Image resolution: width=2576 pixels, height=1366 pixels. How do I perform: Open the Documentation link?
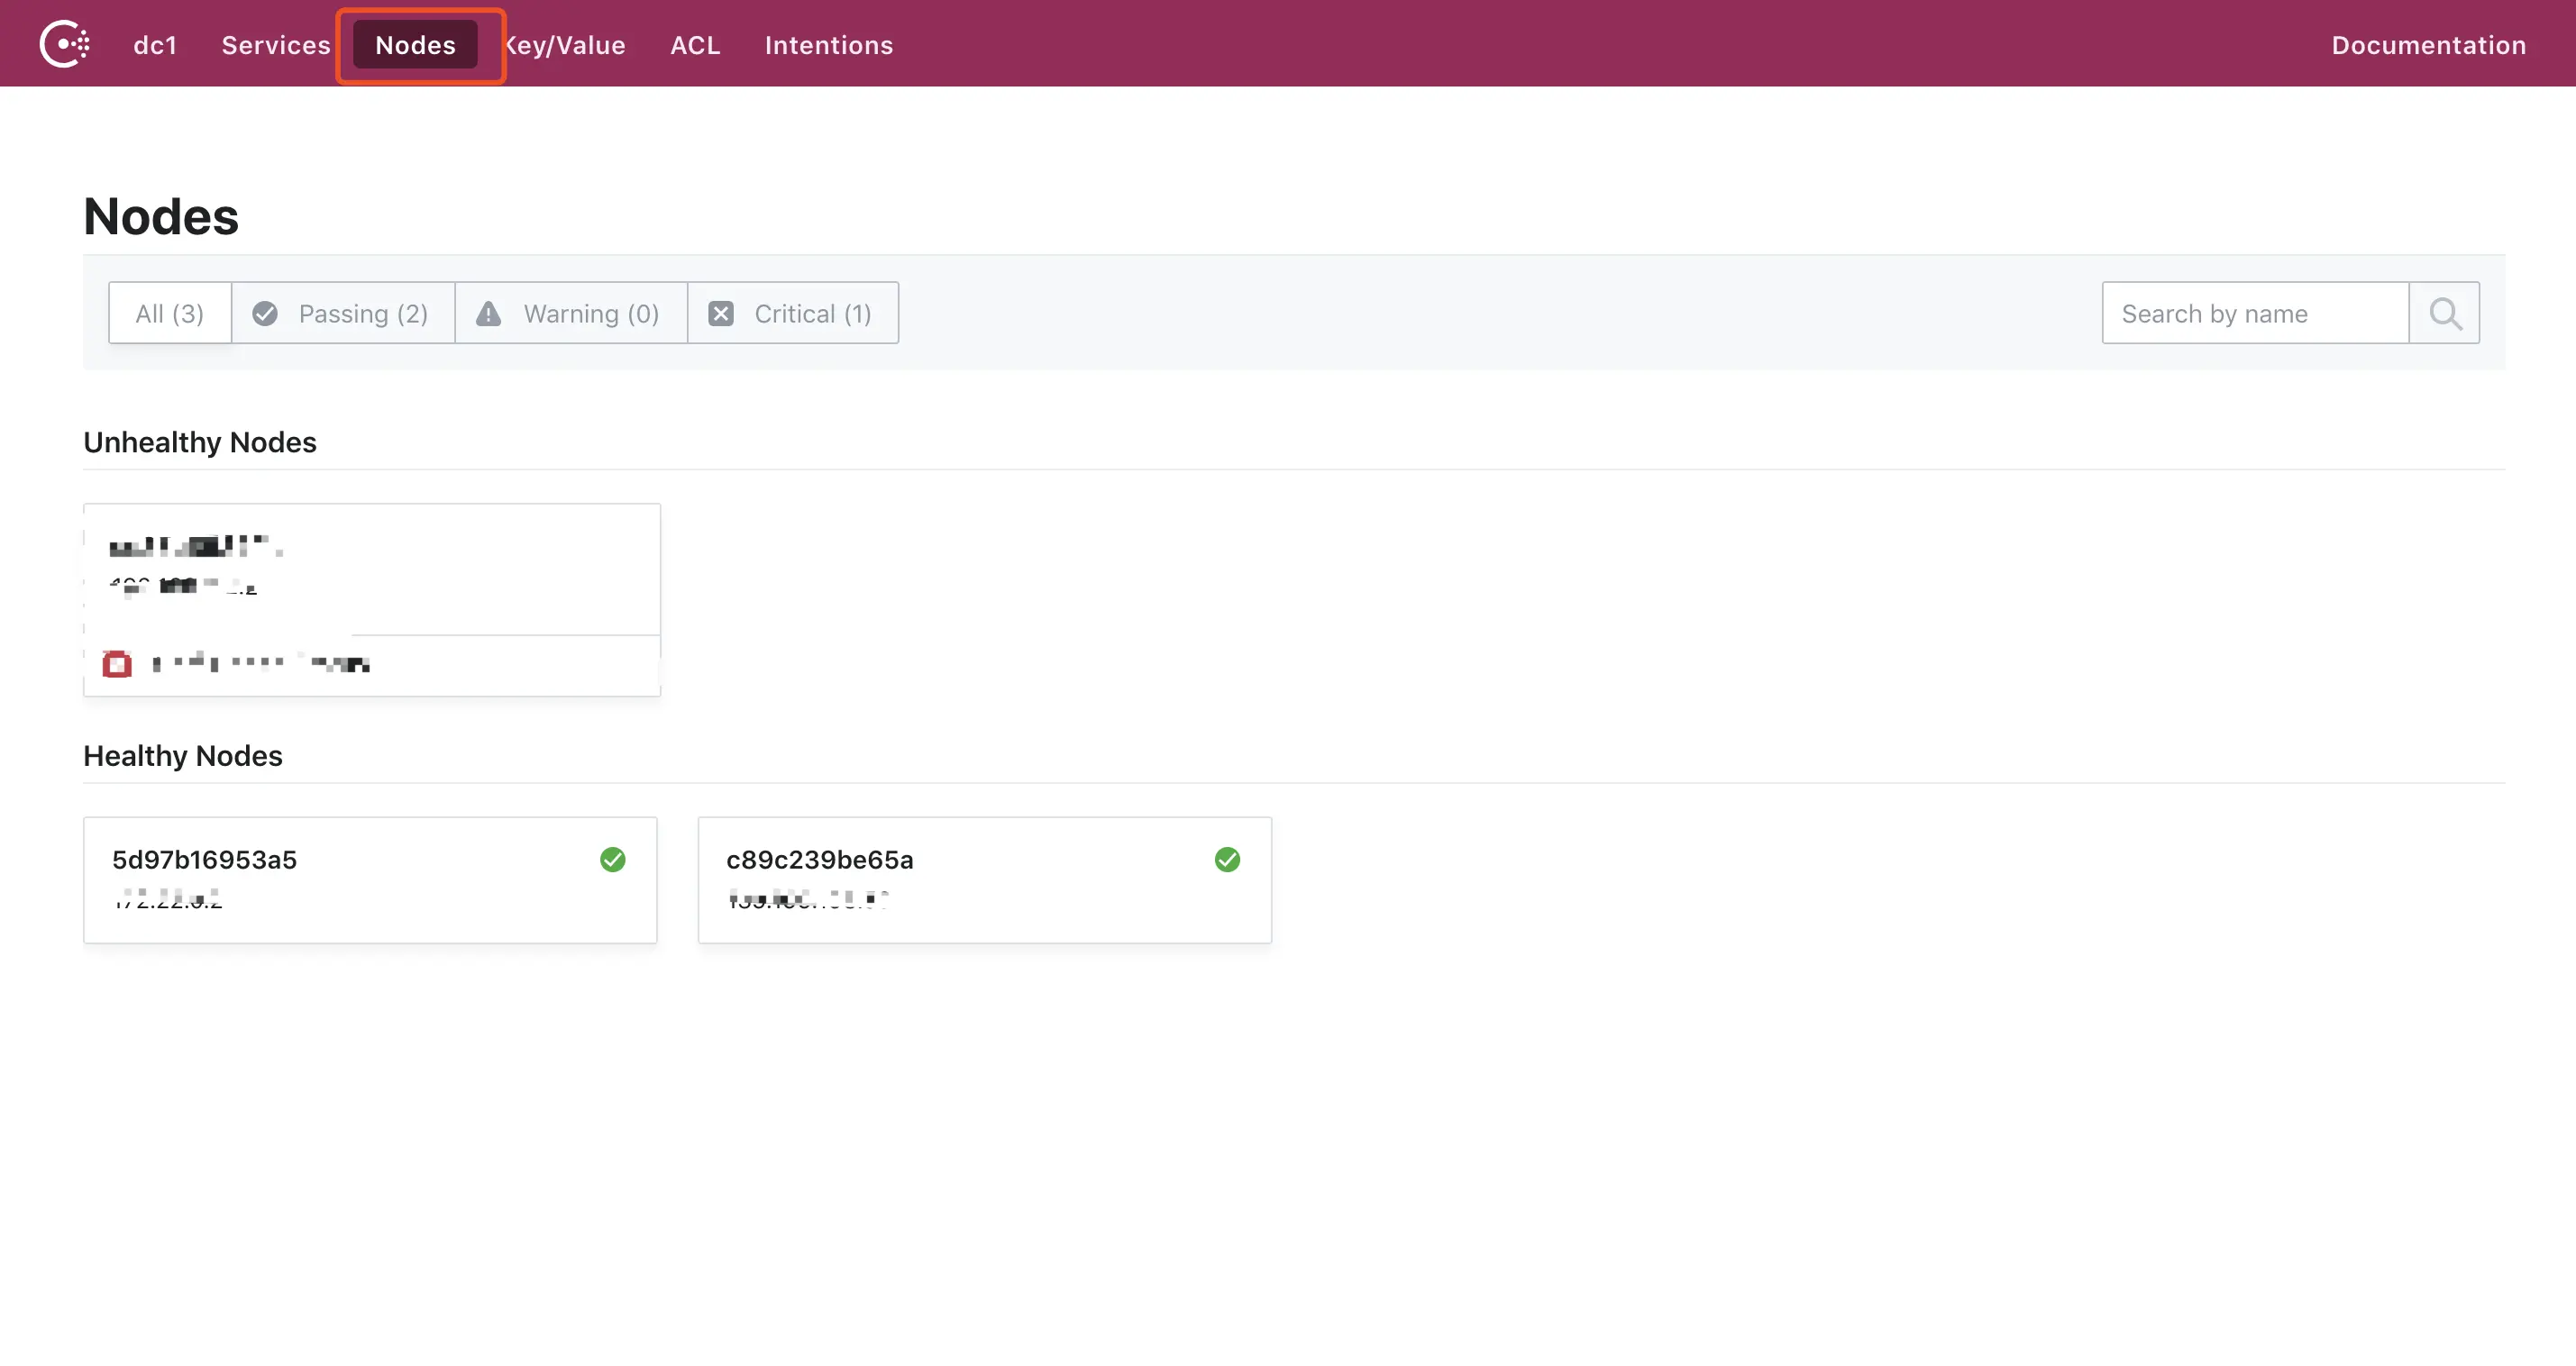2428,45
